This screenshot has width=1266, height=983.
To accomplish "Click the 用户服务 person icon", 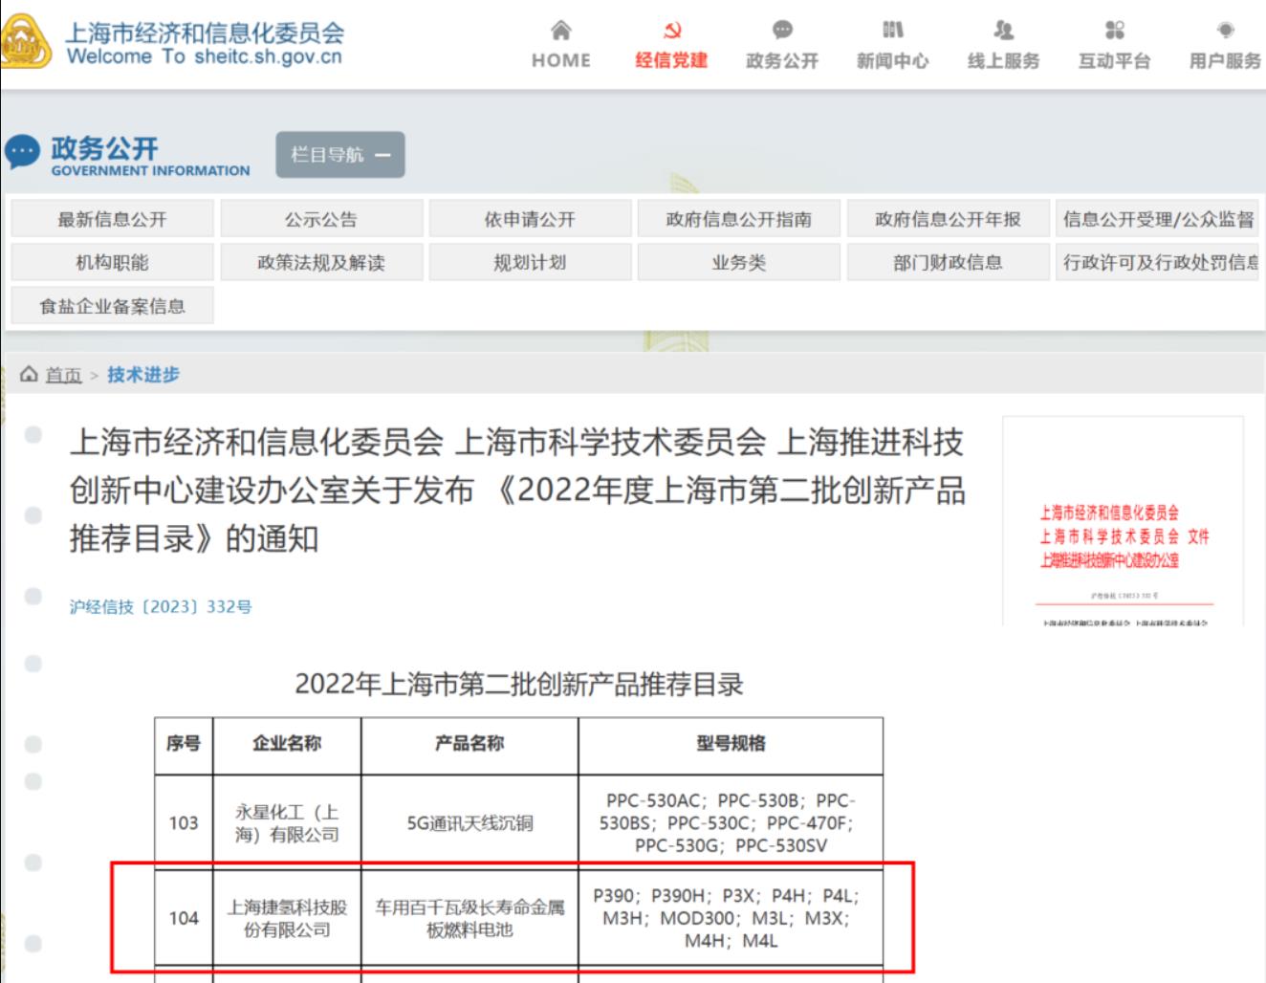I will [x=1226, y=32].
